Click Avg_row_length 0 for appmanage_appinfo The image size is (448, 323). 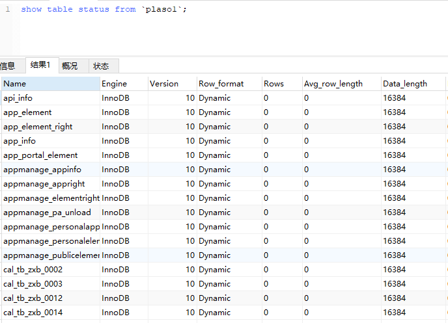tap(342, 170)
